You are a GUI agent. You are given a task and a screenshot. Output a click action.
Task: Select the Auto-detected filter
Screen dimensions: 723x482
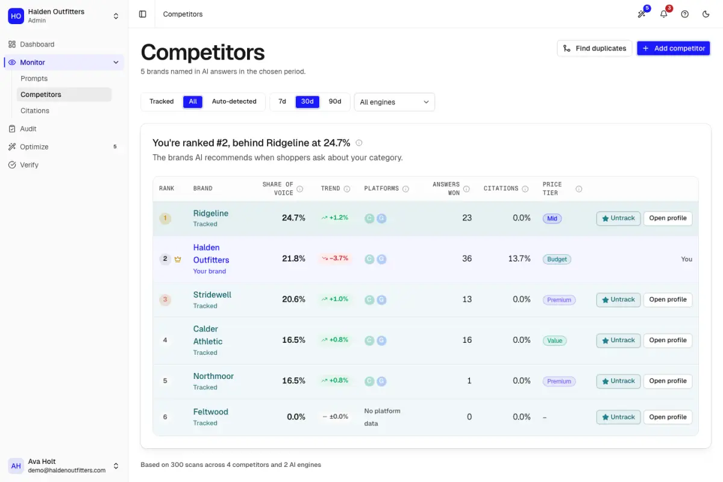pyautogui.click(x=234, y=101)
